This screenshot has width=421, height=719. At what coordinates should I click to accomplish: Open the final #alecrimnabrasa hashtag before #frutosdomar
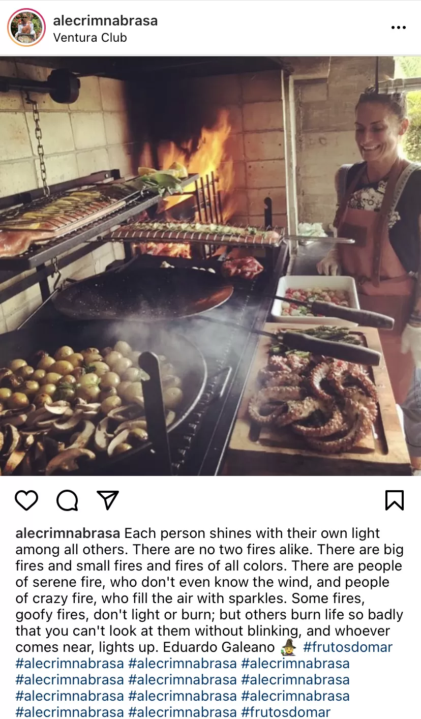pyautogui.click(x=183, y=712)
